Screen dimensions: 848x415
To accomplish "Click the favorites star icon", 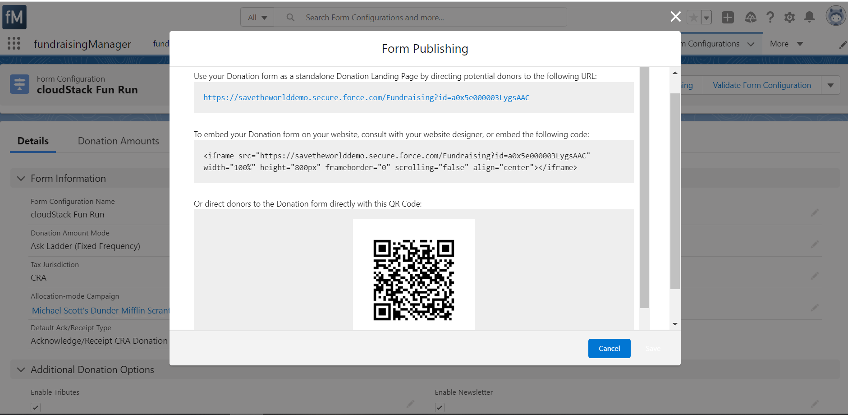I will coord(694,18).
